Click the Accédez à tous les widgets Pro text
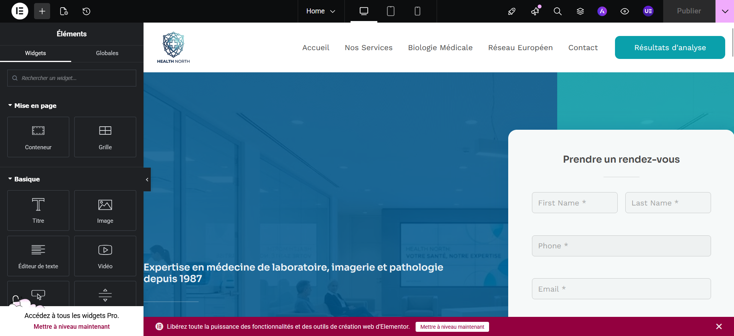The width and height of the screenshot is (734, 336). coord(72,316)
